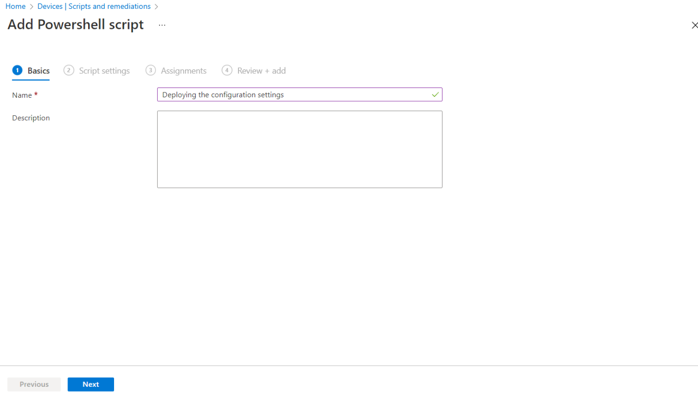Open Devices | Scripts and remediations breadcrumb
Screen dimensions: 698x397
(x=94, y=6)
